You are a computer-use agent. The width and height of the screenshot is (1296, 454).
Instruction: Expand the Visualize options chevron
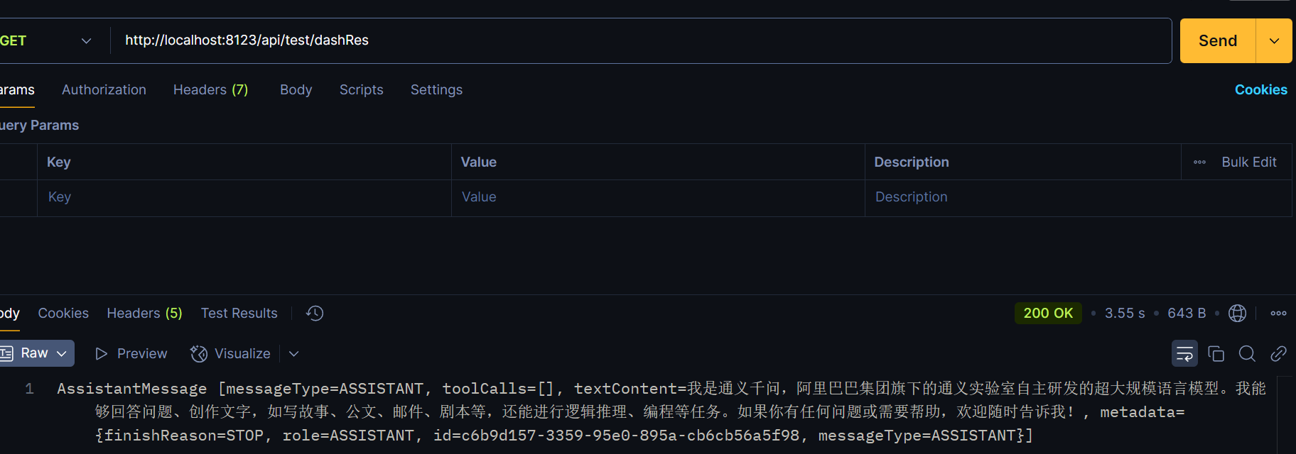click(293, 353)
